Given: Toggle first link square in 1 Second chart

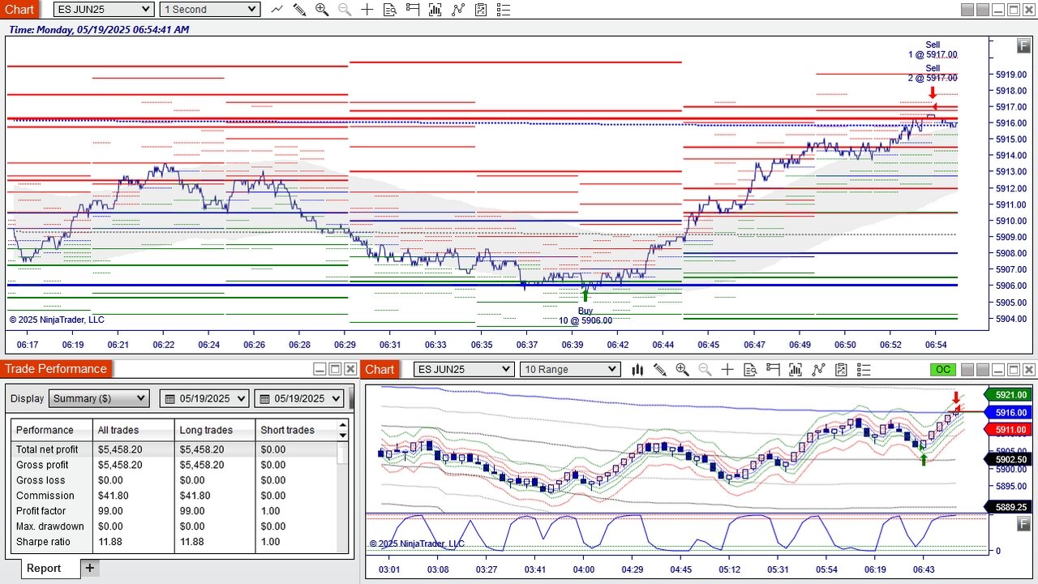Looking at the screenshot, I should [967, 10].
